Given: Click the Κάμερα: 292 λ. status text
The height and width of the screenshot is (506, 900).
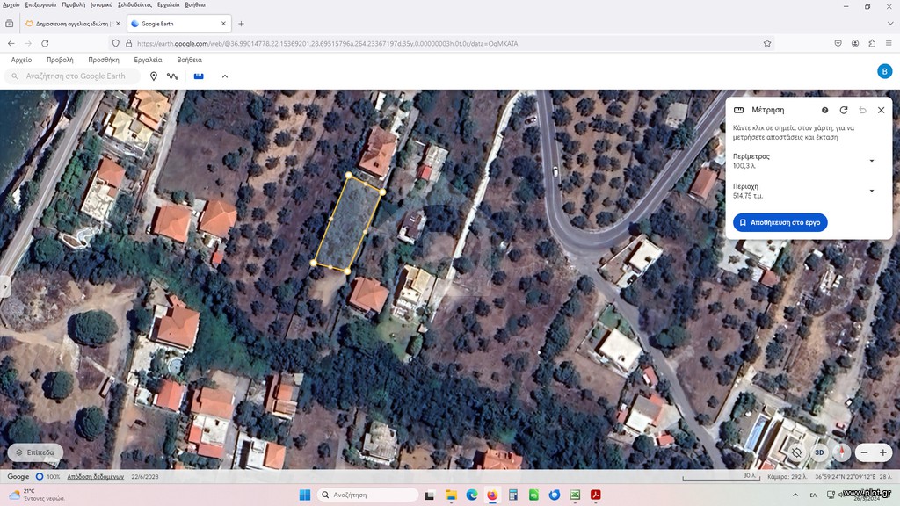Looking at the screenshot, I should [x=787, y=477].
